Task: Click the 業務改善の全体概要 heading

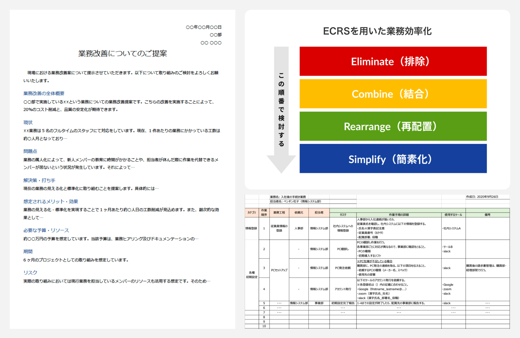Action: [x=44, y=94]
